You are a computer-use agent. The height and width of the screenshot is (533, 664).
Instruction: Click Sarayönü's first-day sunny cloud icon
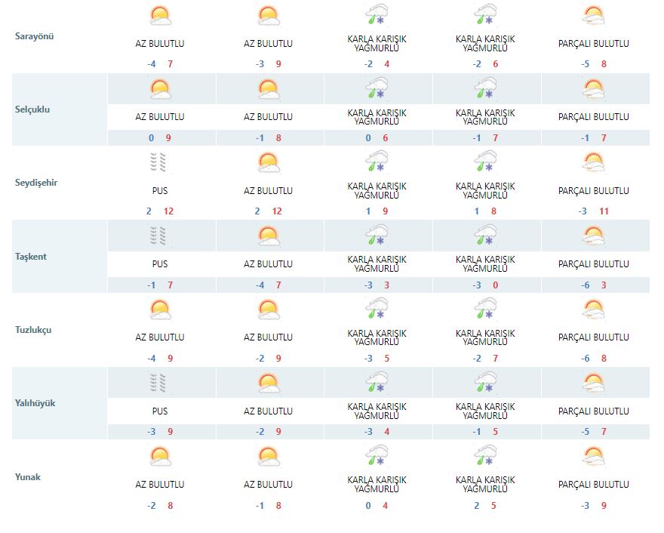159,16
